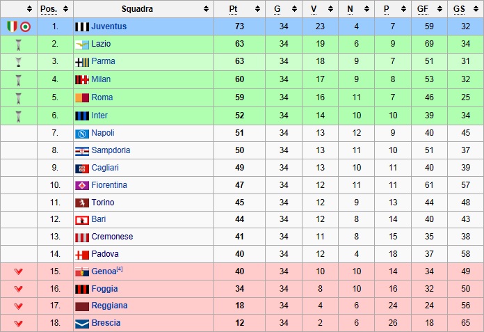Click Roma's 59 points cell
Screen dimensions: 484x332
239,97
